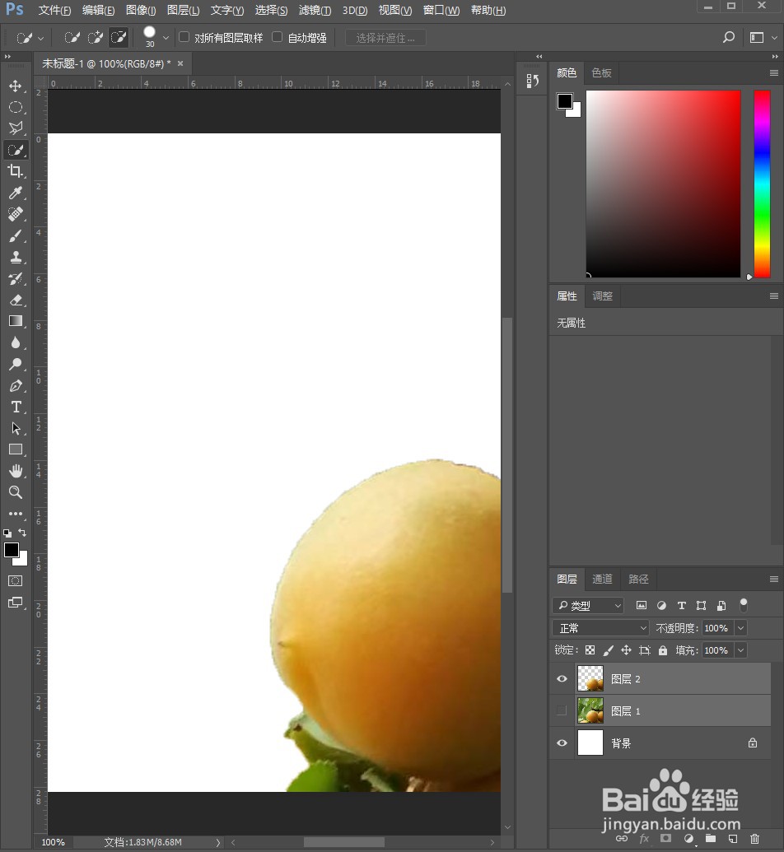This screenshot has width=784, height=852.
Task: Select the Horizontal Type tool
Action: [x=16, y=407]
